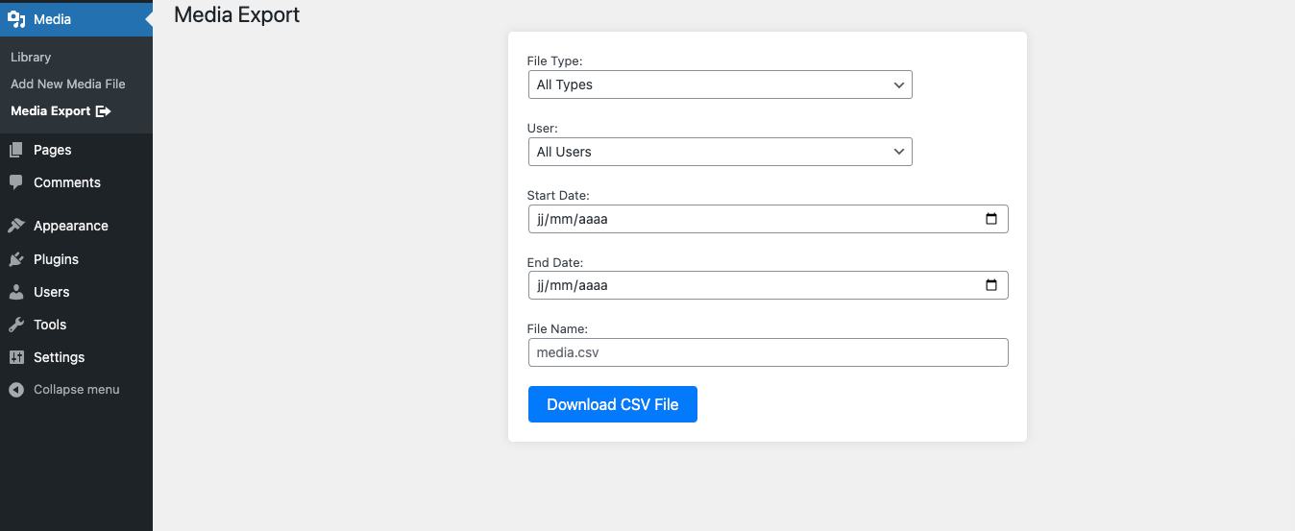Screen dimensions: 1295x531
Task: Open the Media Library submenu item
Action: point(31,58)
